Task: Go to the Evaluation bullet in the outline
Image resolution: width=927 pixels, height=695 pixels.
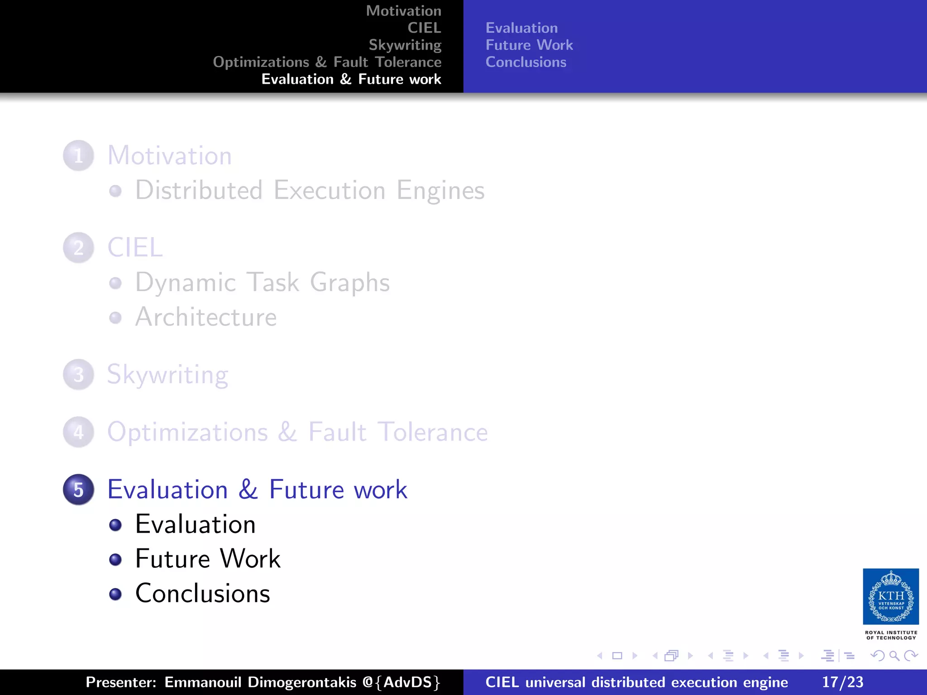Action: point(196,524)
